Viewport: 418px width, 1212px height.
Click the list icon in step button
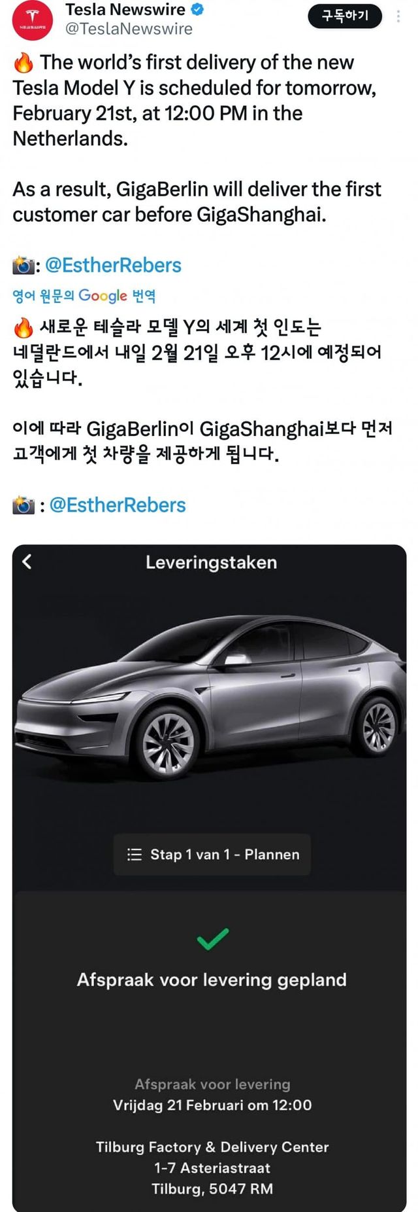coord(135,855)
